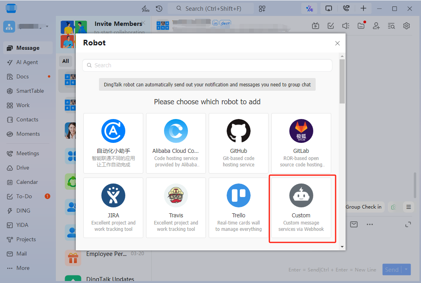Open the history clock icon in the top bar
The image size is (421, 283).
[x=159, y=9]
